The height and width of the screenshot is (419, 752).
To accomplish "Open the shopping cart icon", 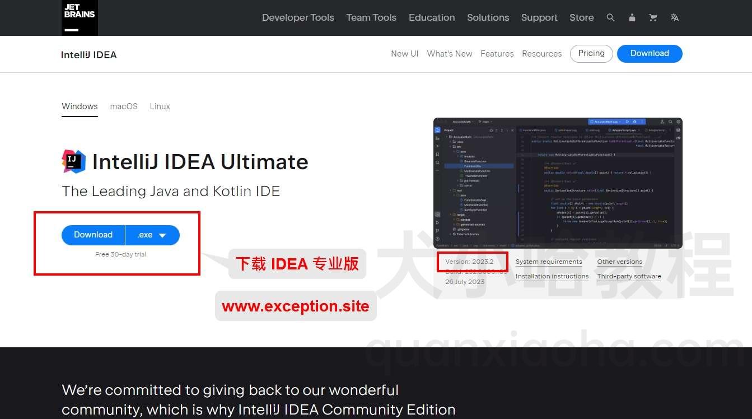I will pyautogui.click(x=653, y=17).
